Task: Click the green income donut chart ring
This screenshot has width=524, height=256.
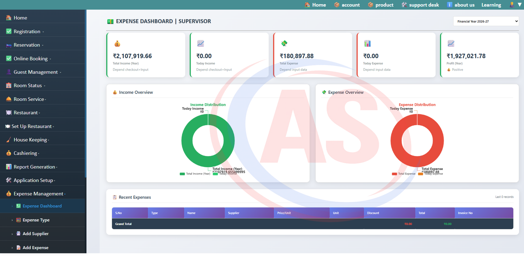Action: tap(187, 141)
